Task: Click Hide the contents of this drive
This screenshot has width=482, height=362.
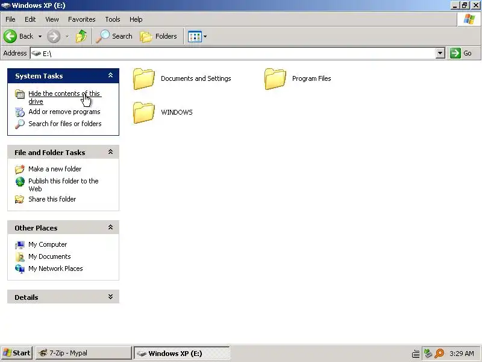Action: click(x=64, y=97)
